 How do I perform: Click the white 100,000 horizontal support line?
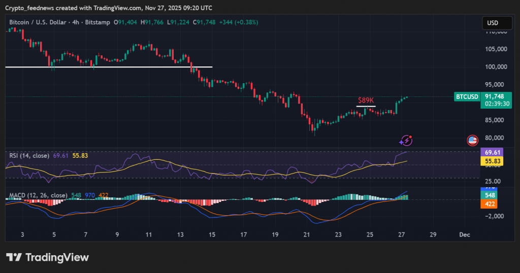coord(109,67)
